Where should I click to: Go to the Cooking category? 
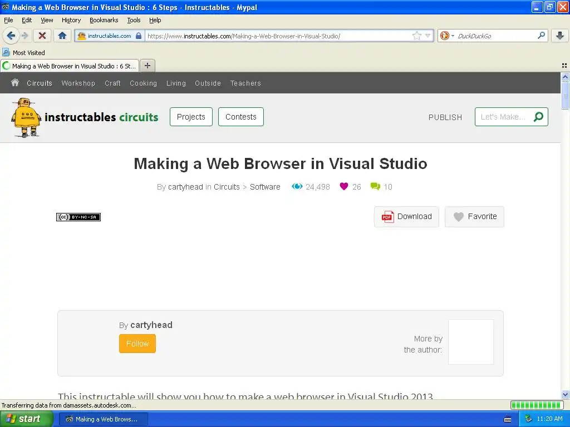pos(143,83)
